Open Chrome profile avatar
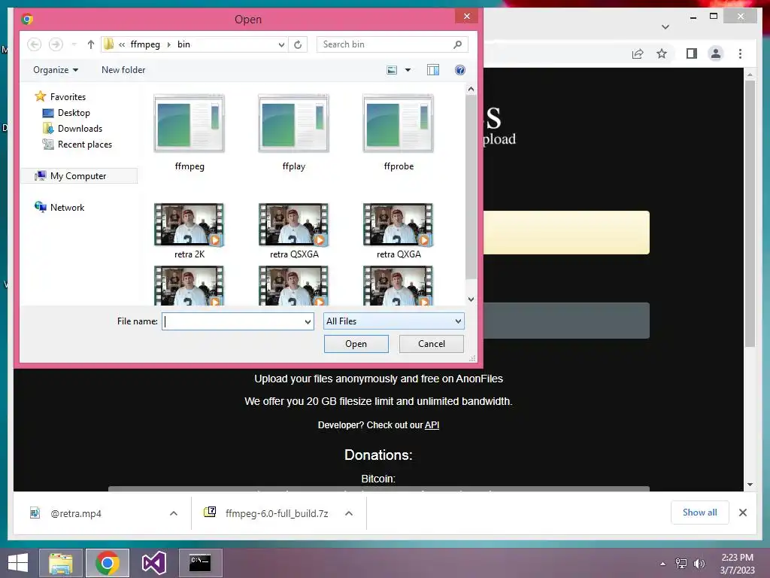This screenshot has width=770, height=578. [x=716, y=53]
